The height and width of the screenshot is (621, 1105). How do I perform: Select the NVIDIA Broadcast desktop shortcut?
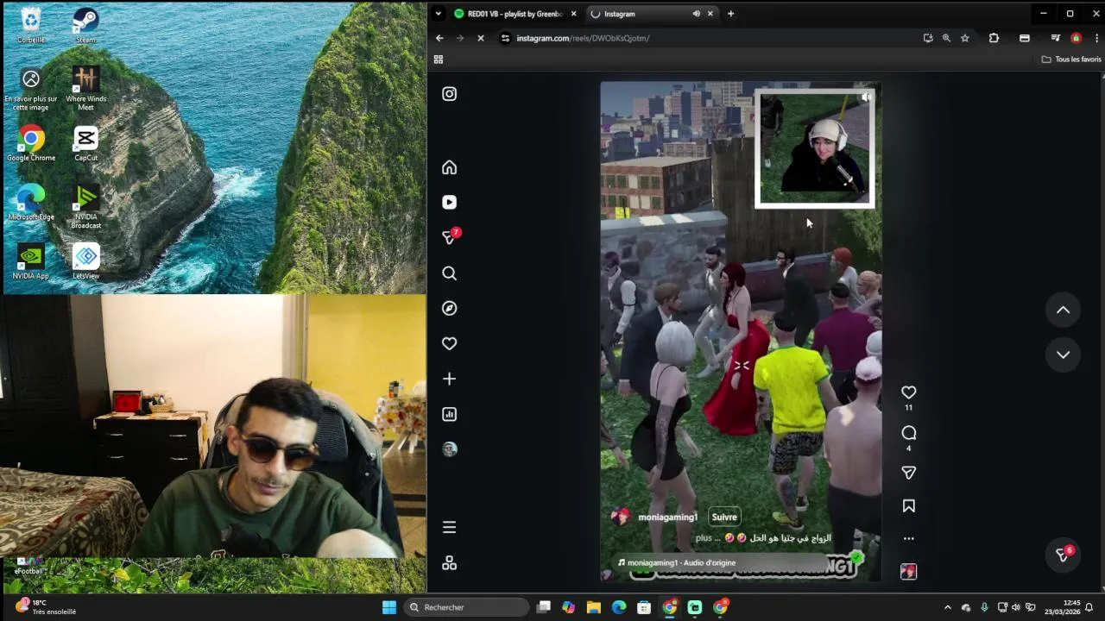tap(85, 207)
